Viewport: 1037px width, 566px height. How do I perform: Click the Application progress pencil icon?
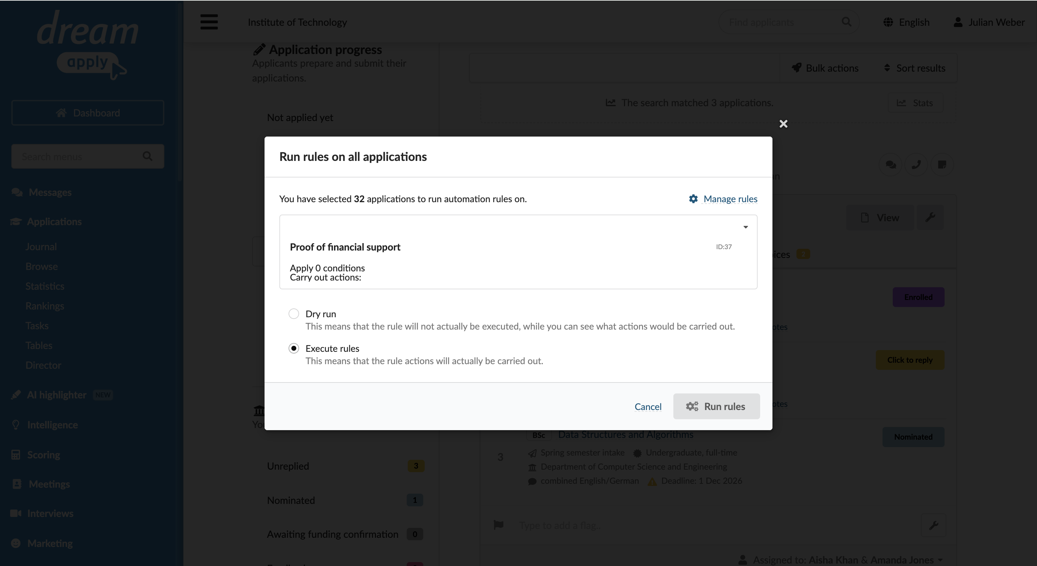[259, 49]
